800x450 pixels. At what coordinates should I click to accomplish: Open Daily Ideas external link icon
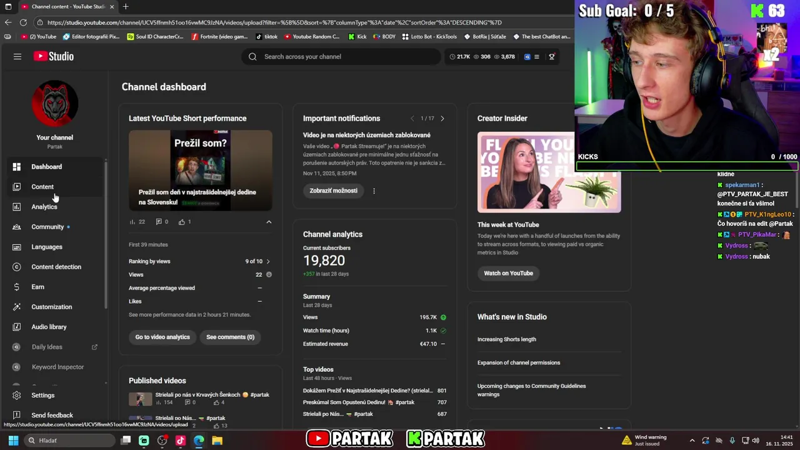tap(94, 347)
